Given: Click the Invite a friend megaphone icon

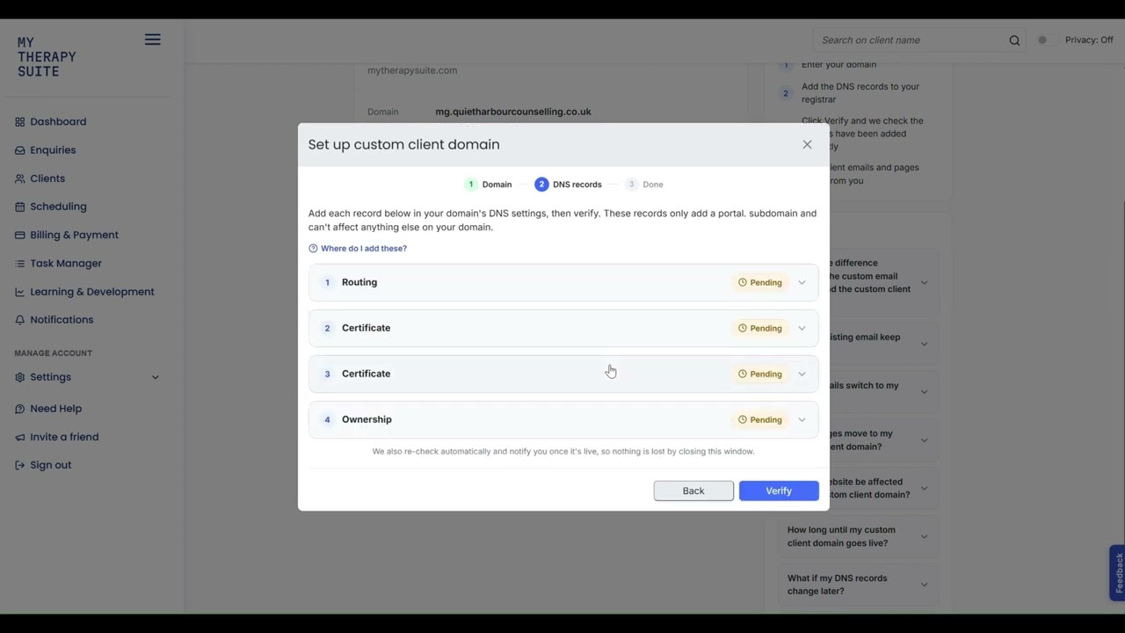Looking at the screenshot, I should tap(19, 437).
